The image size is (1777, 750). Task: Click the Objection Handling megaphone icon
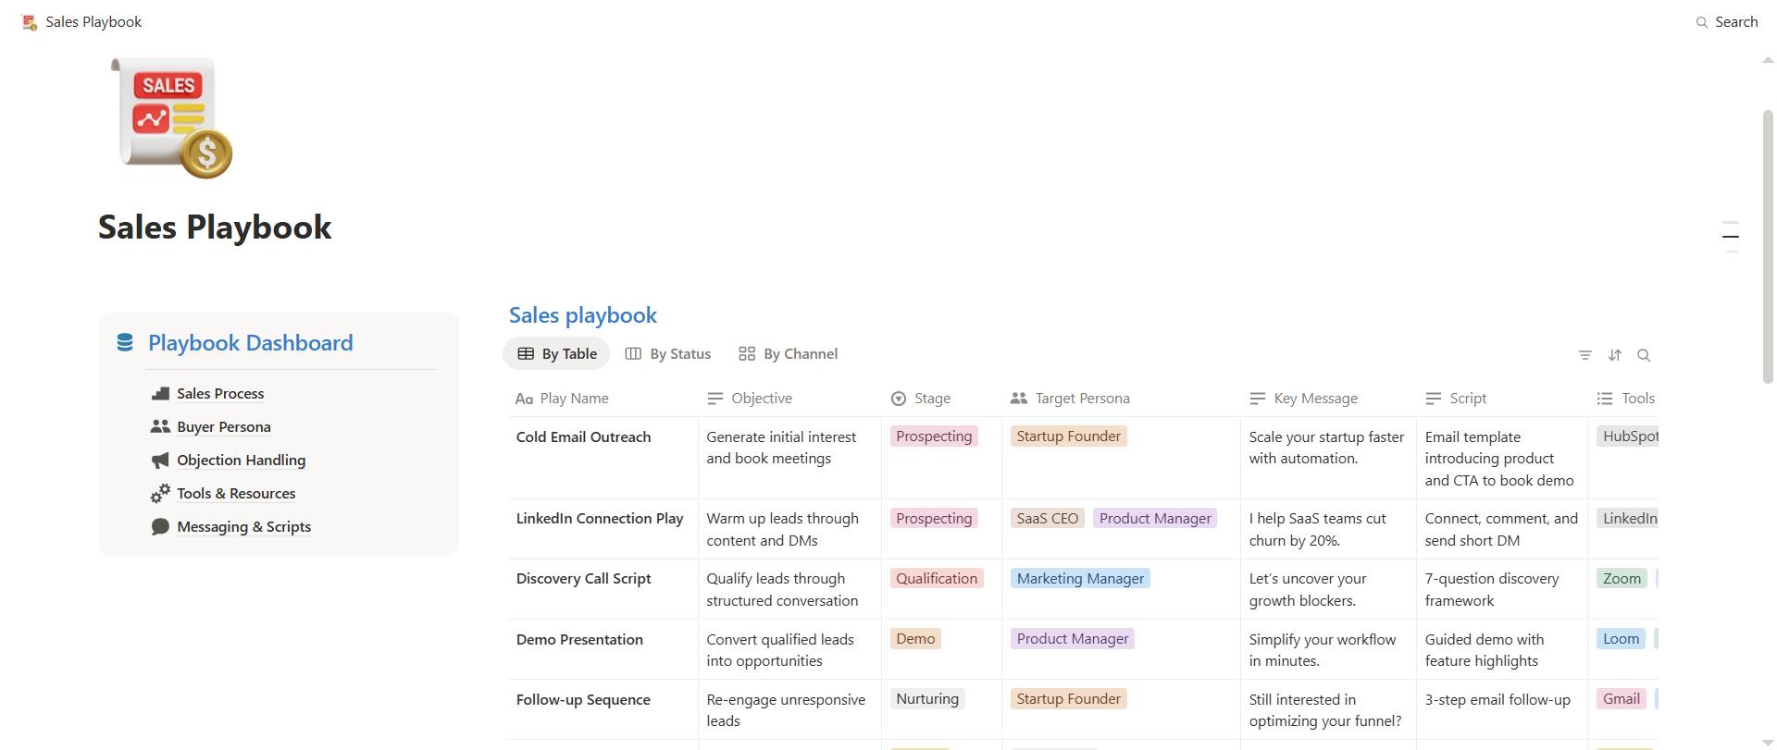160,461
